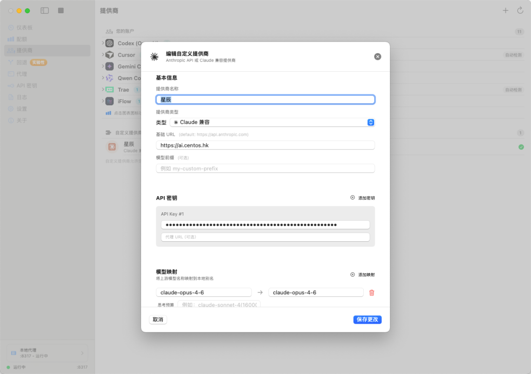This screenshot has width=531, height=374.
Task: Click the 基础 URL input field
Action: (265, 145)
